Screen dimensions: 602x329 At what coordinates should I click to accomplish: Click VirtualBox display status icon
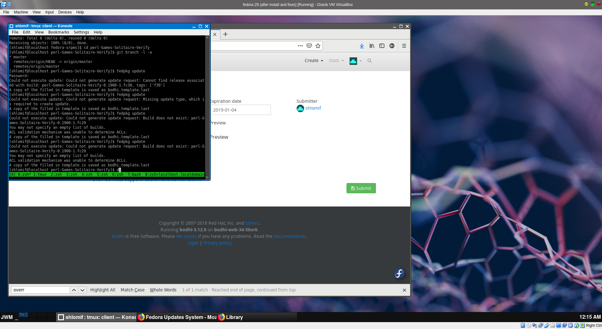pos(558,326)
